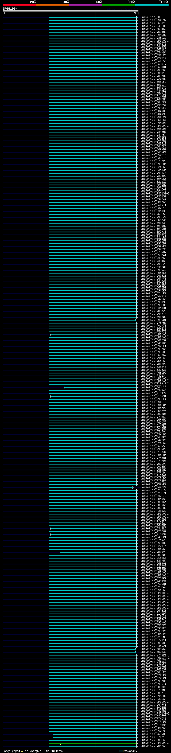Select label UniRef100_B3TLV3
Screen dimensions: 171x753
pos(153,55)
